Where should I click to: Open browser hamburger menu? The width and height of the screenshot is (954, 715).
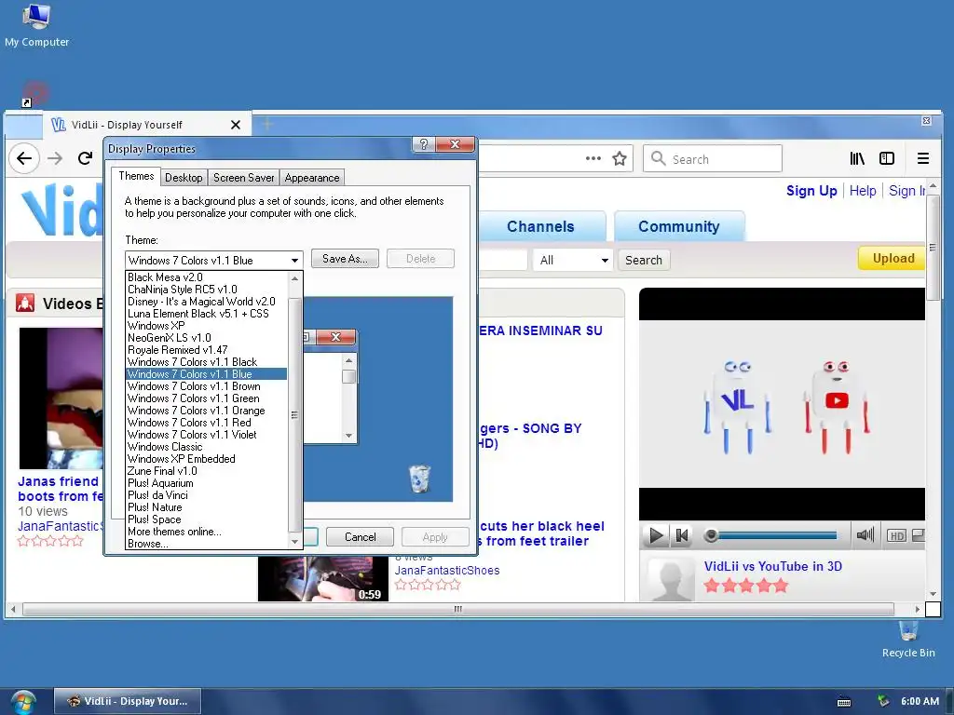pos(923,158)
